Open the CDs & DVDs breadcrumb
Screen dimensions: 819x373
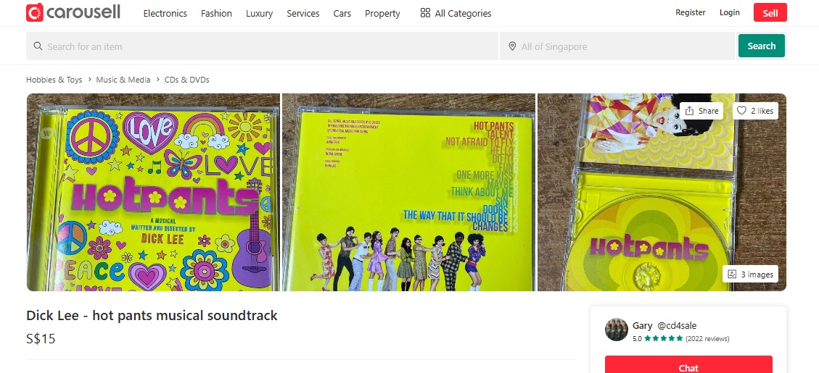click(187, 80)
